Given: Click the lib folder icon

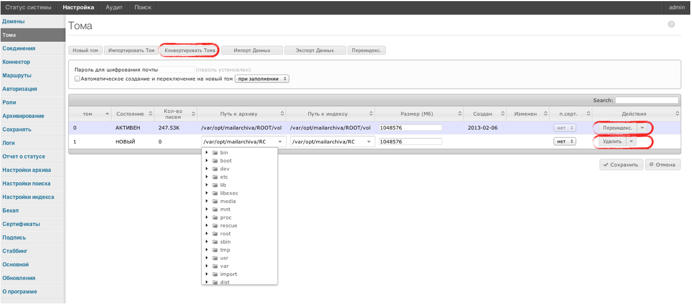Looking at the screenshot, I should [215, 185].
